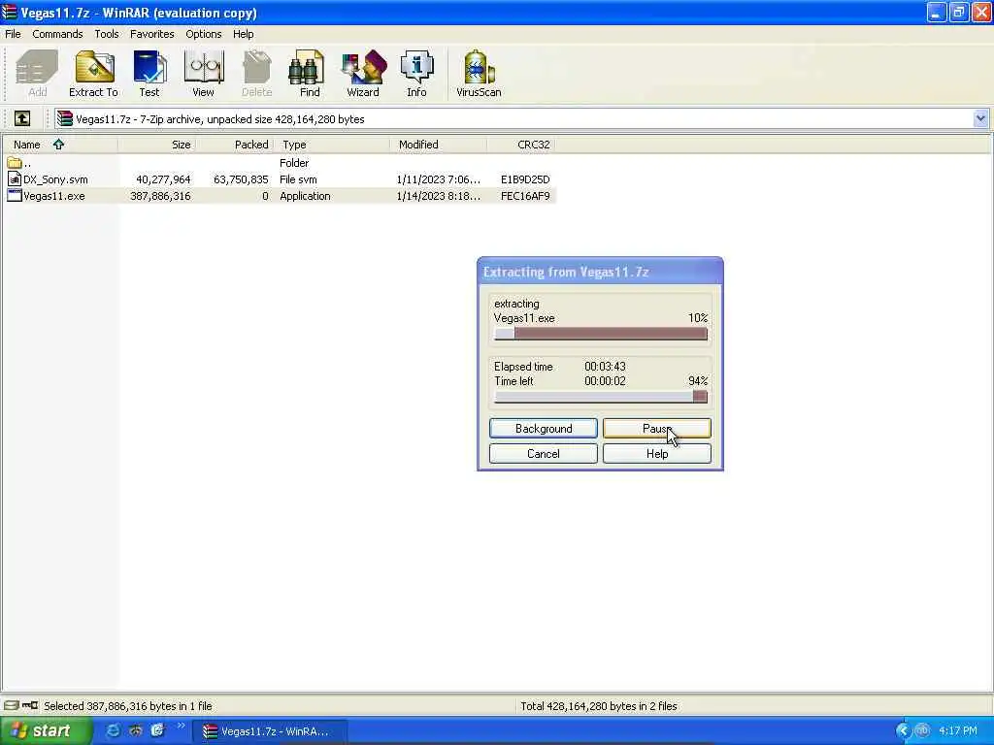
Task: Run the Test archive tool
Action: click(x=149, y=74)
